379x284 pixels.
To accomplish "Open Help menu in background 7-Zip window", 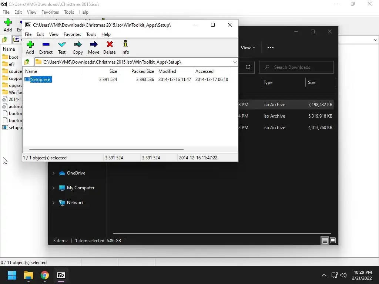I will tap(84, 12).
